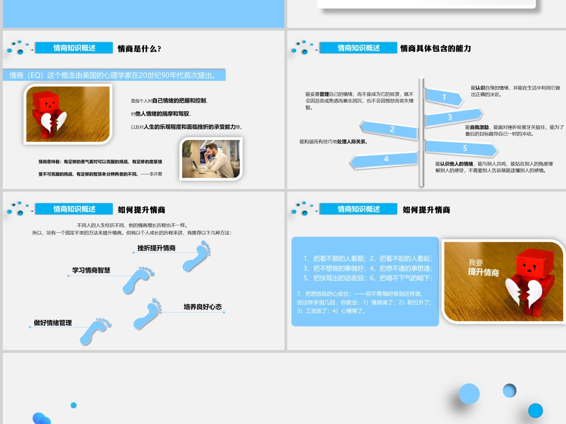Click the text 他人情绪的揣摩和驾驭
The image size is (566, 424).
pos(163,114)
